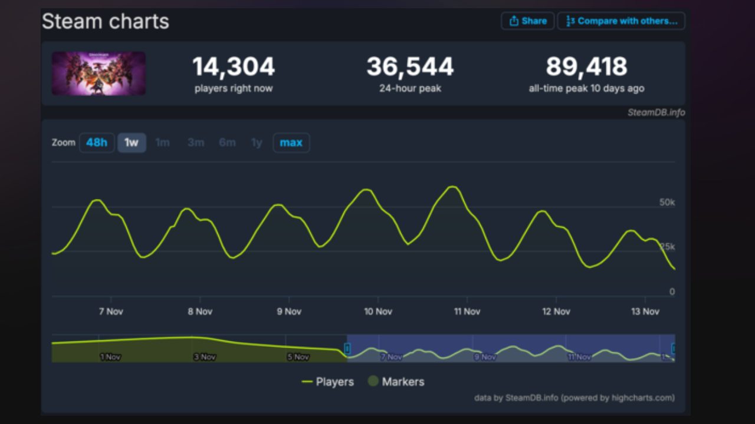Screen dimensions: 755x424
Task: Toggle the Markers series in legend
Action: pos(396,382)
